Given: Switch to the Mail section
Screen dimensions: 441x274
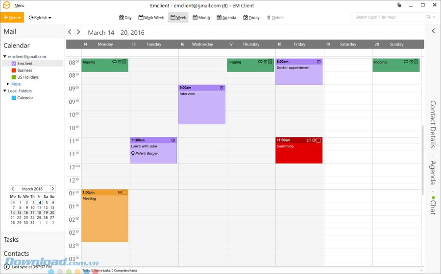Looking at the screenshot, I should click(x=10, y=31).
